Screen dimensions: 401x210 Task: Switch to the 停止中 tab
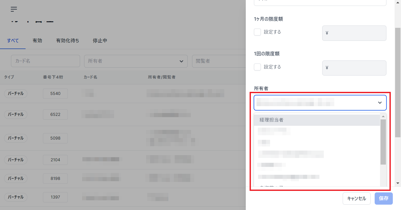point(100,41)
